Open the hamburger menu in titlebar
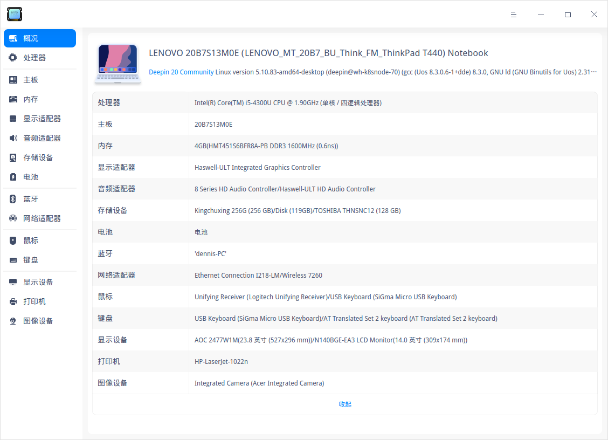Viewport: 608px width, 440px height. 513,15
